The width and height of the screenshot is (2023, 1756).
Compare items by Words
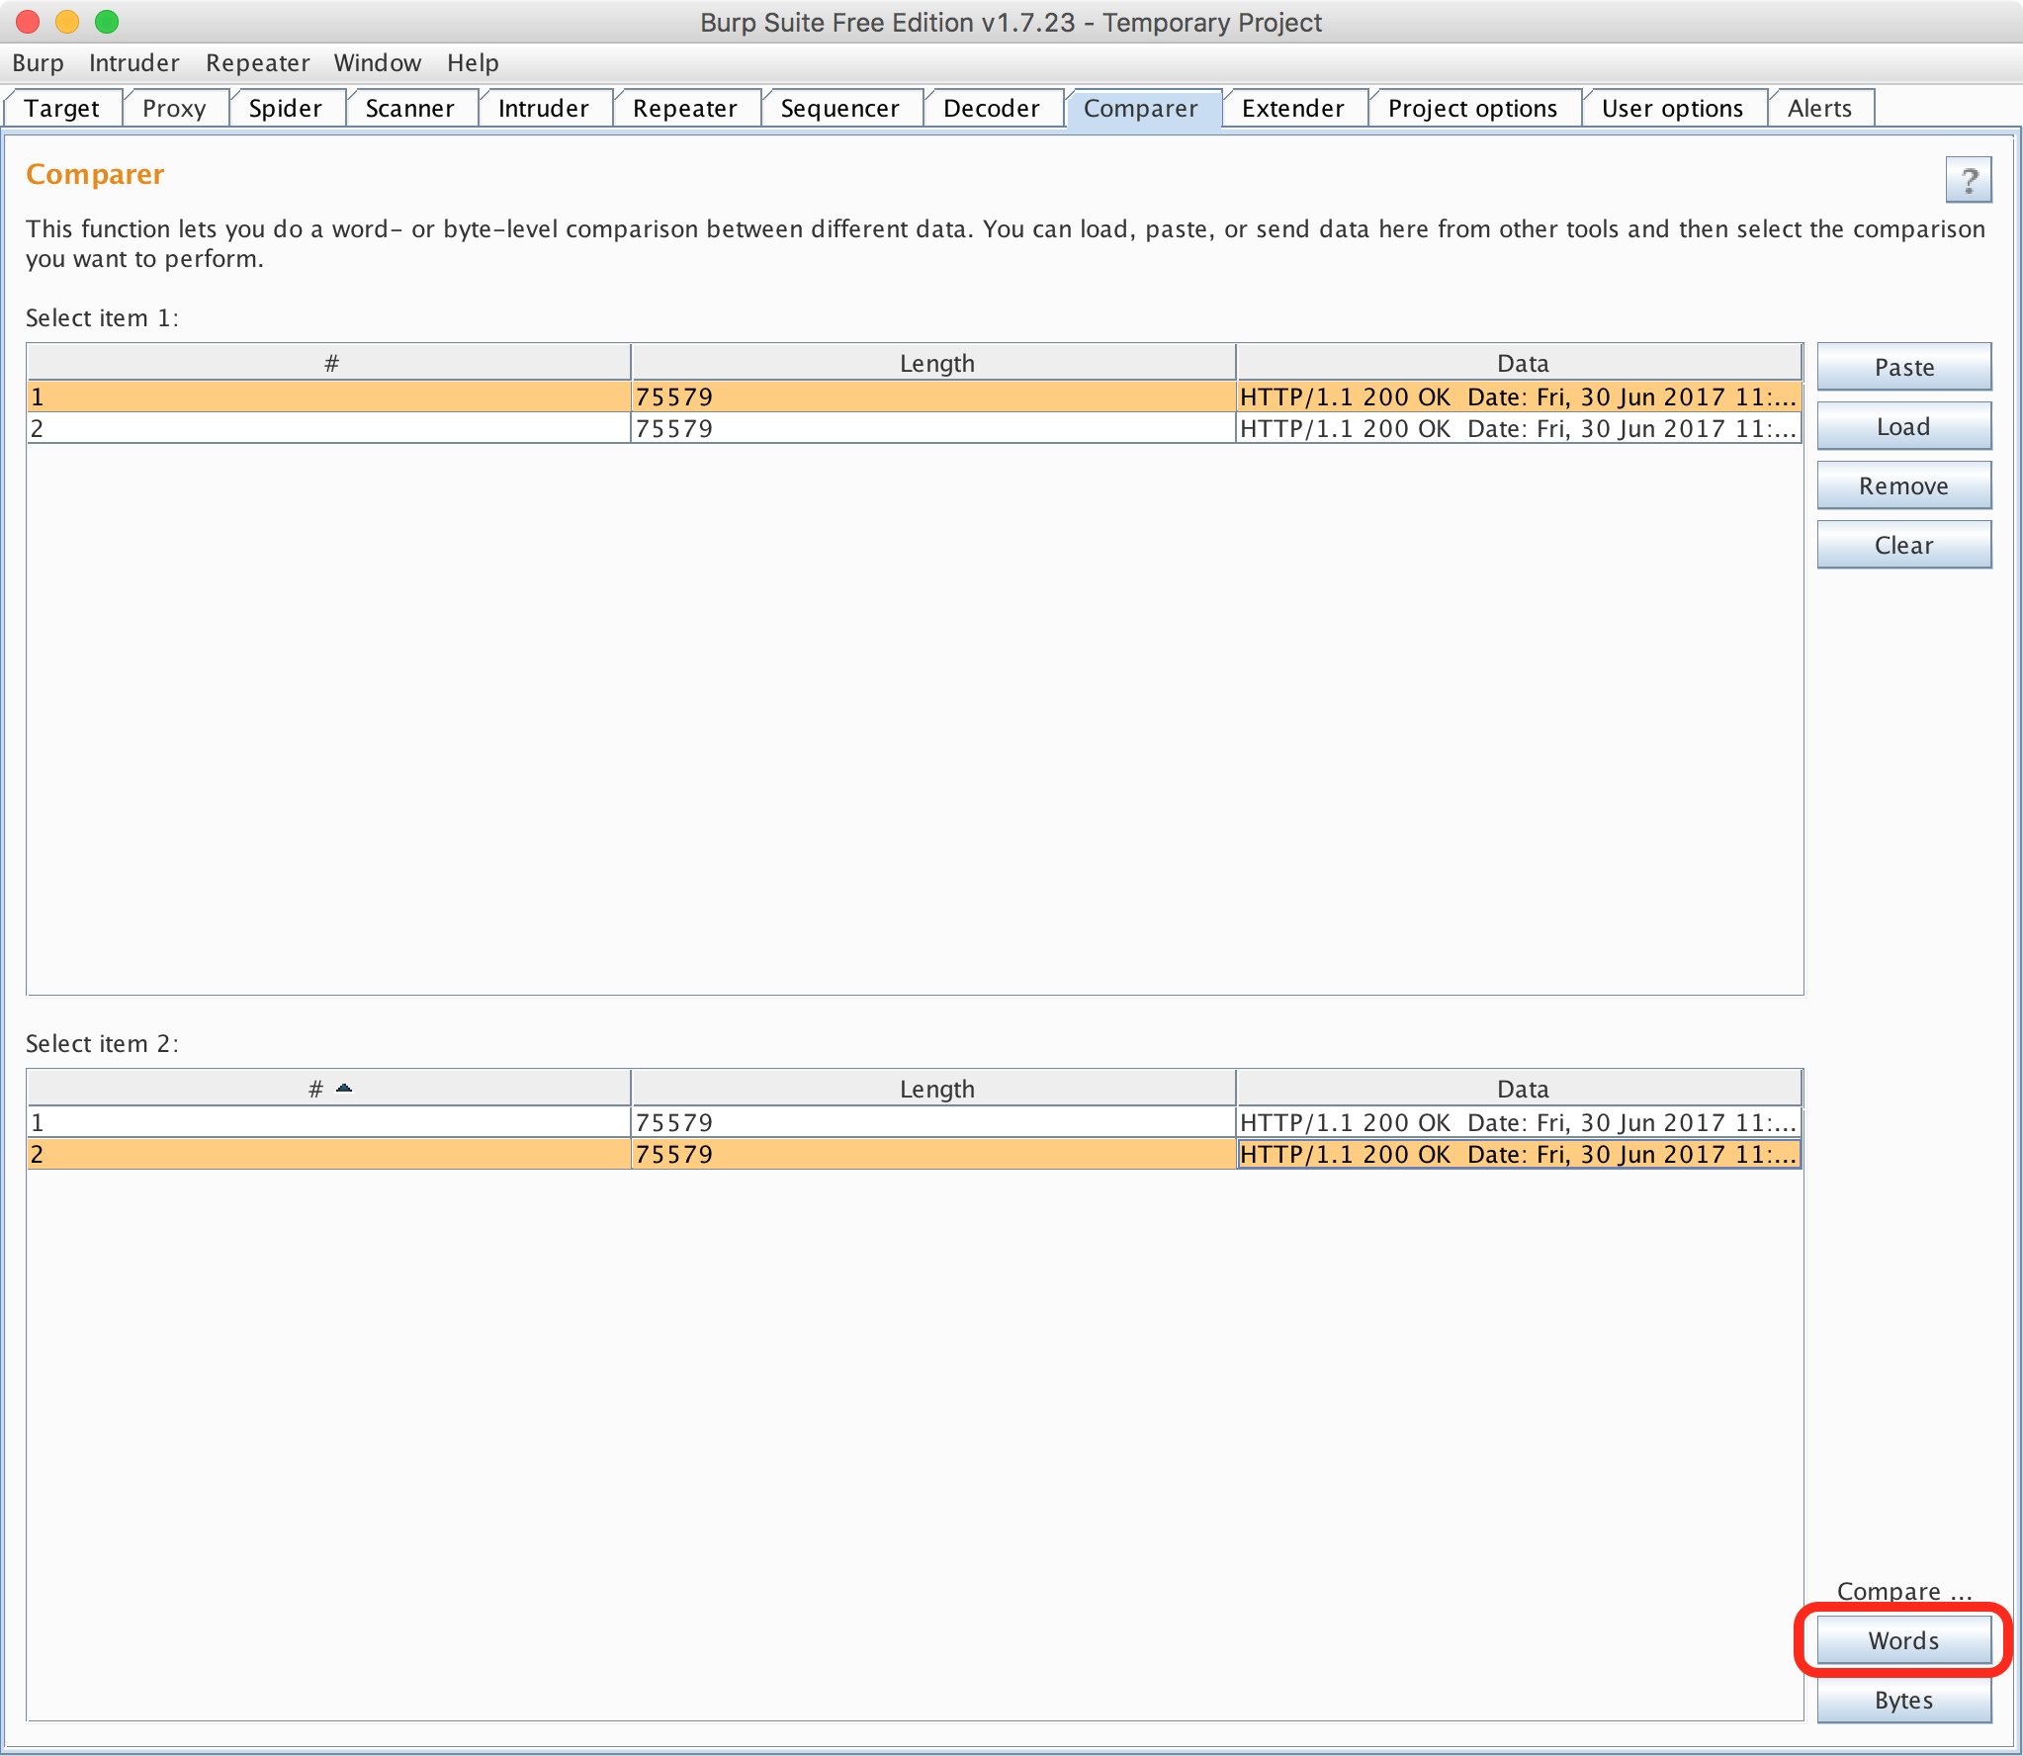tap(1903, 1640)
